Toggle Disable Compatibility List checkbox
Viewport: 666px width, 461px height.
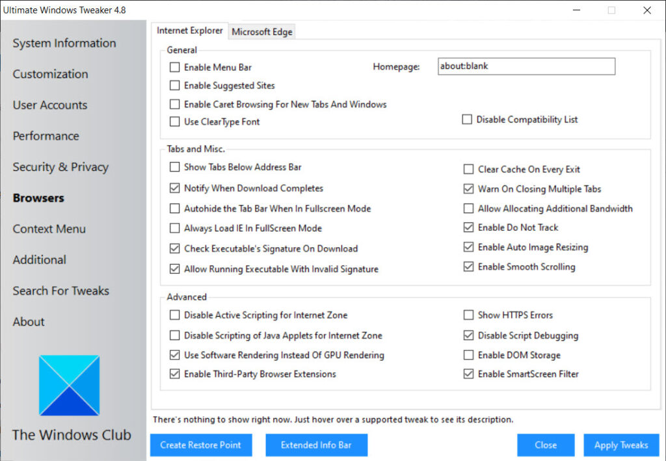point(467,119)
